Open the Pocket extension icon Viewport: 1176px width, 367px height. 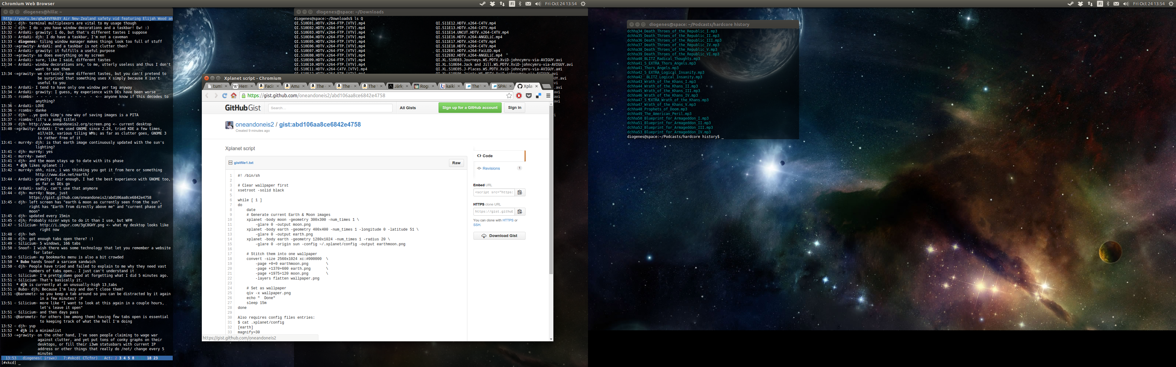pos(529,96)
